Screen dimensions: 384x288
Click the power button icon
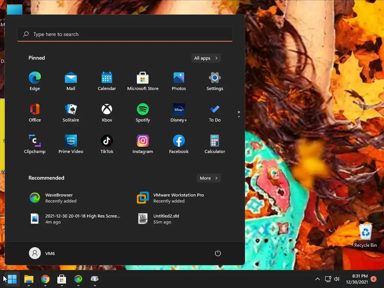pyautogui.click(x=218, y=253)
